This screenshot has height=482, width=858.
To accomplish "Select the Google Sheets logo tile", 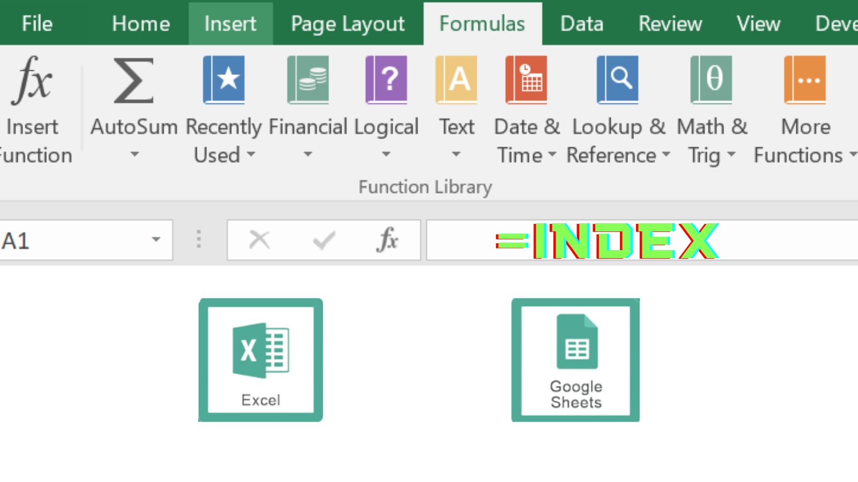I will [575, 360].
